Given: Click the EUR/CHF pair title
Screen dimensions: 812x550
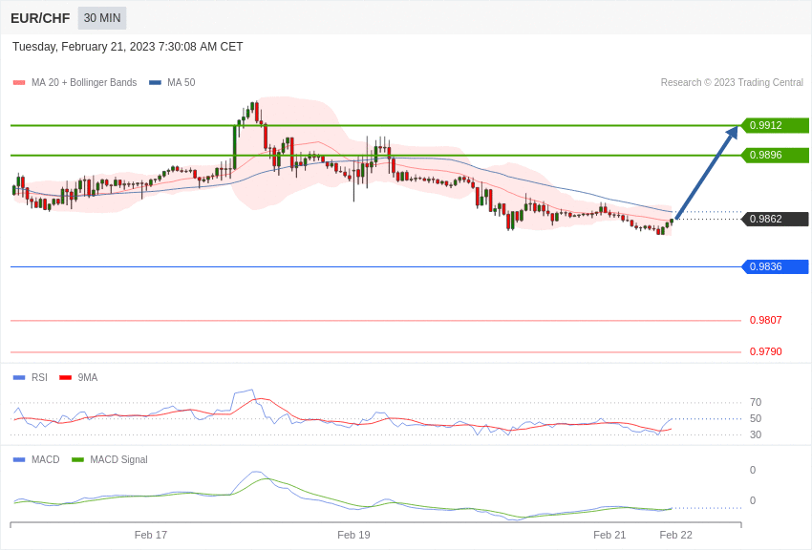Looking at the screenshot, I should pos(40,18).
